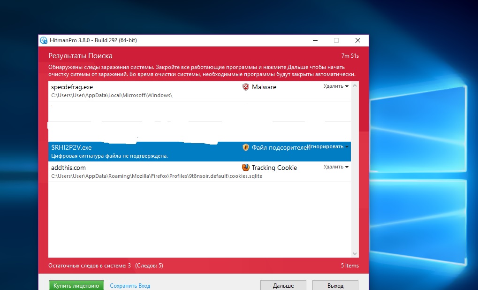478x290 pixels.
Task: Open the Удалить dropdown for specdefrag.exe
Action: tap(336, 86)
